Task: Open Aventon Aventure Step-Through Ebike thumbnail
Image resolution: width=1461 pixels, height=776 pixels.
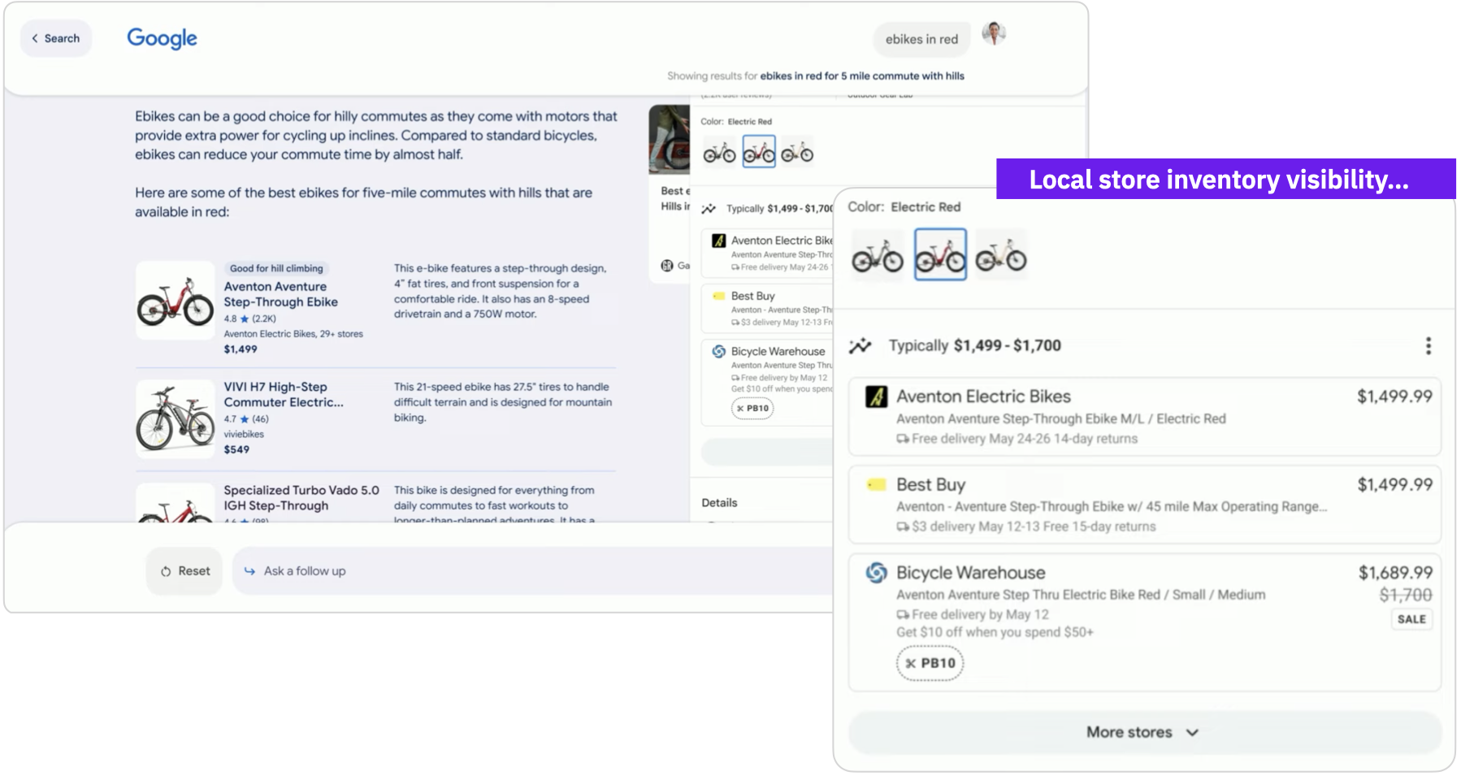Action: click(x=175, y=300)
